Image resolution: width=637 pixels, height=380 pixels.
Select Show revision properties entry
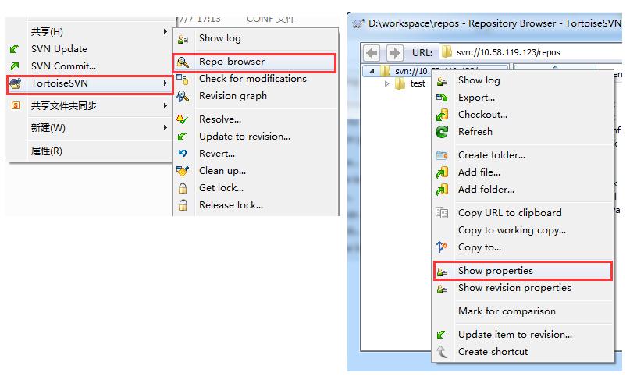tap(523, 288)
